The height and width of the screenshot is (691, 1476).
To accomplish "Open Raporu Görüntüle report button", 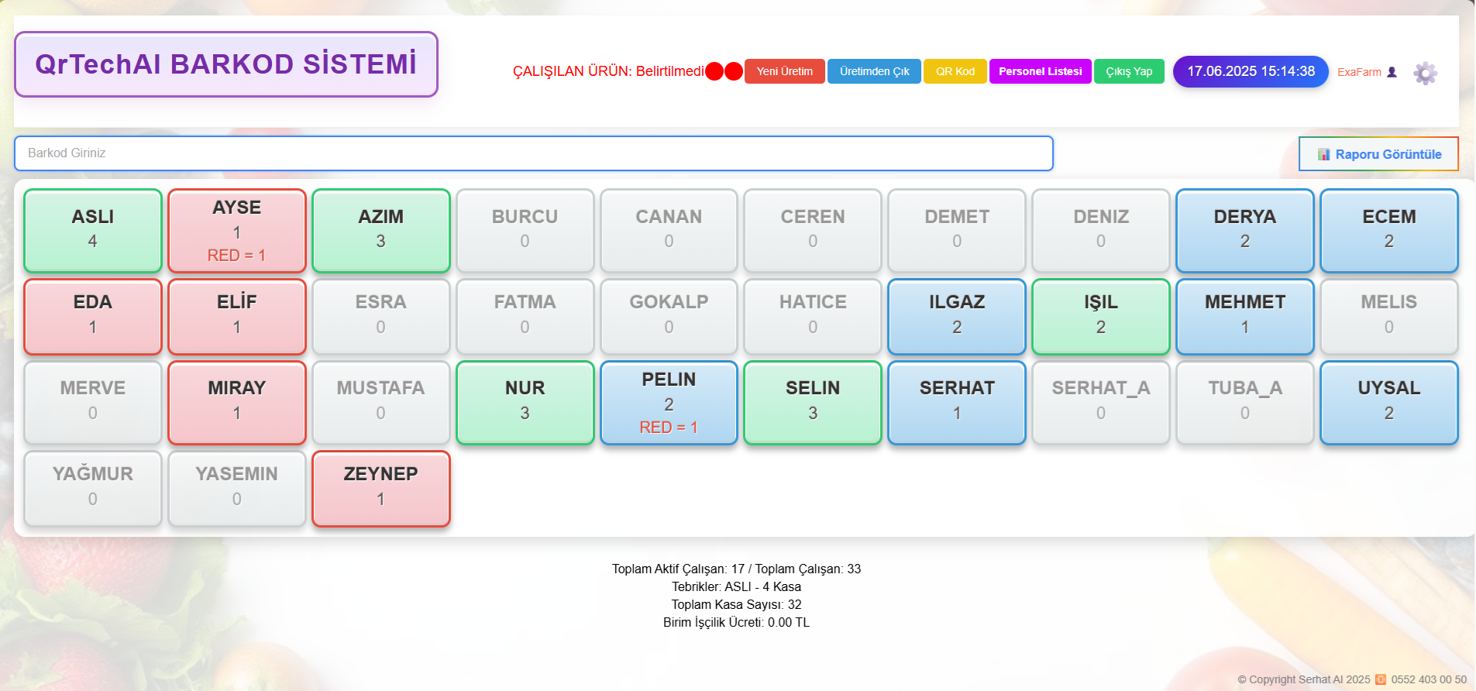I will pyautogui.click(x=1378, y=154).
